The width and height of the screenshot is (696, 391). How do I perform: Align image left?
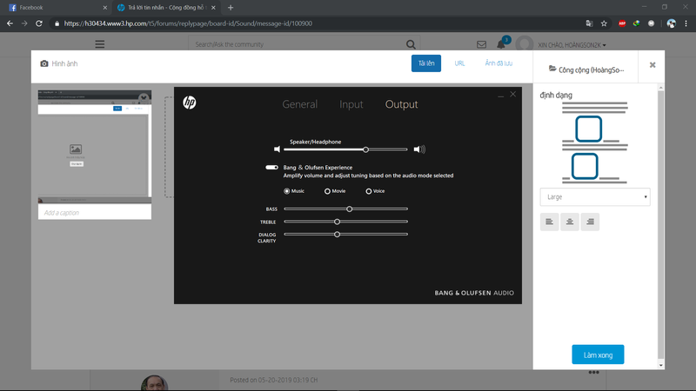[550, 222]
